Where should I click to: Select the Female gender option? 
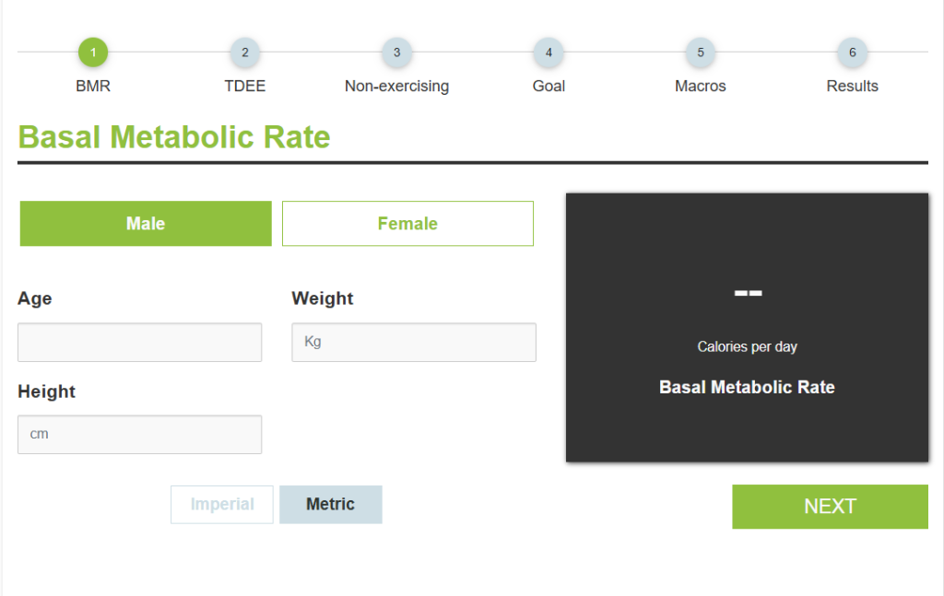(x=407, y=223)
